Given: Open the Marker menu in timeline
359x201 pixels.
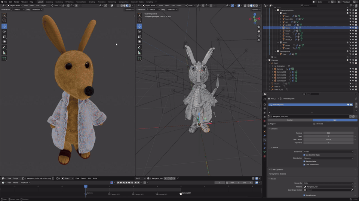Looking at the screenshot, I should [x=16, y=183].
